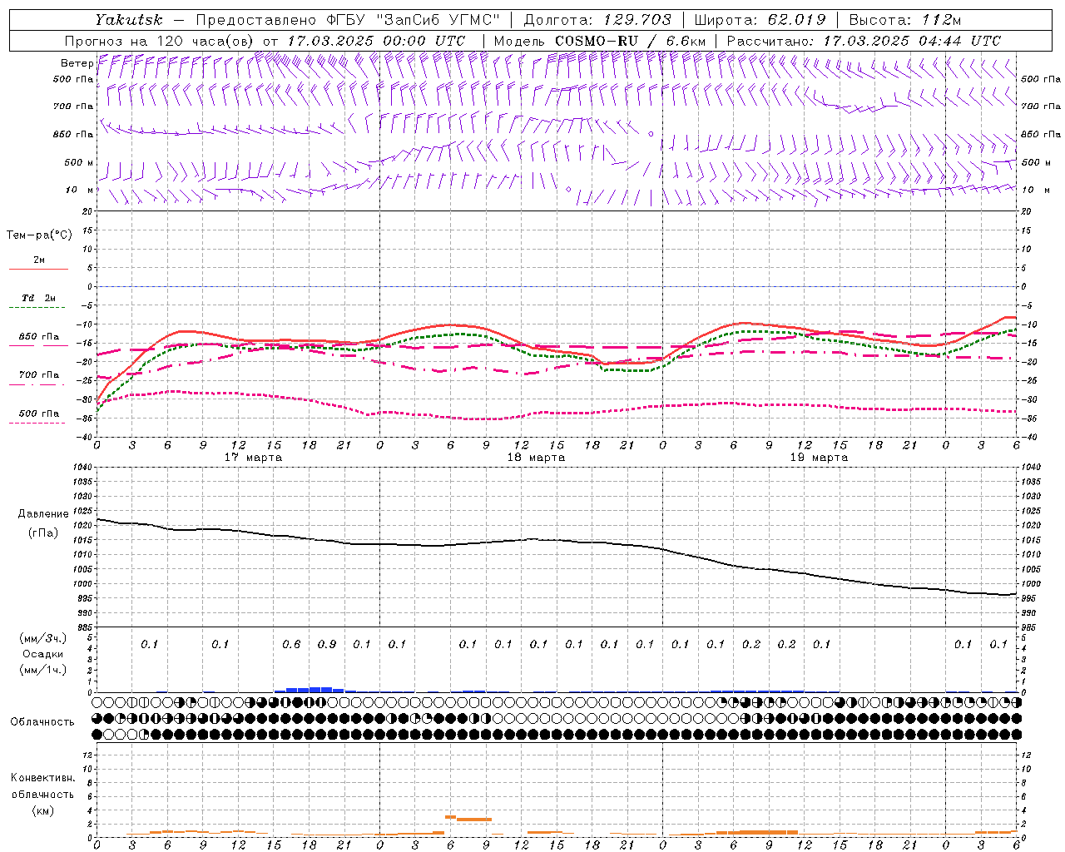Click the Широта: 62.019 value
Image resolution: width=1065 pixels, height=852 pixels.
tap(760, 20)
